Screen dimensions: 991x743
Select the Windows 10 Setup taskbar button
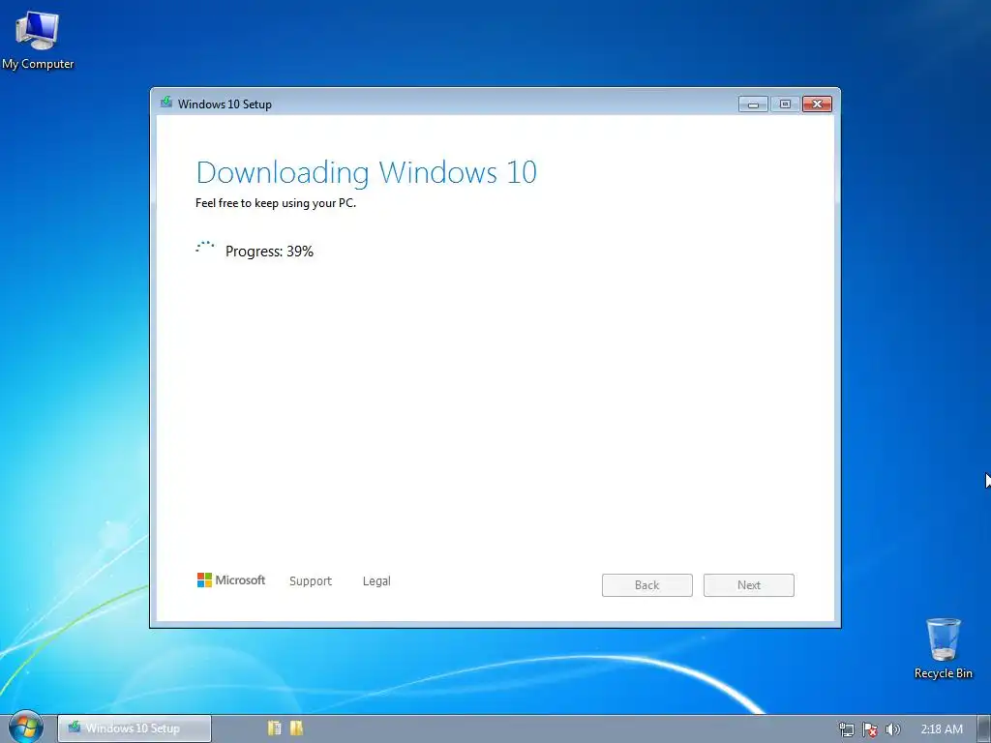click(134, 728)
